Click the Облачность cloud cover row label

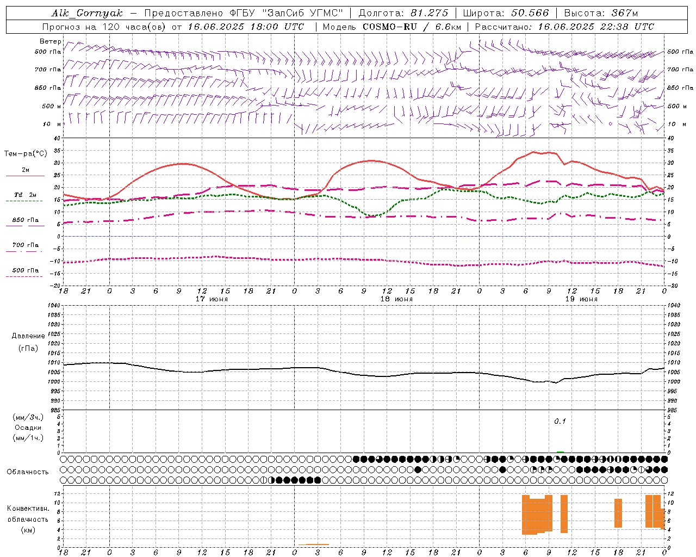tap(28, 472)
